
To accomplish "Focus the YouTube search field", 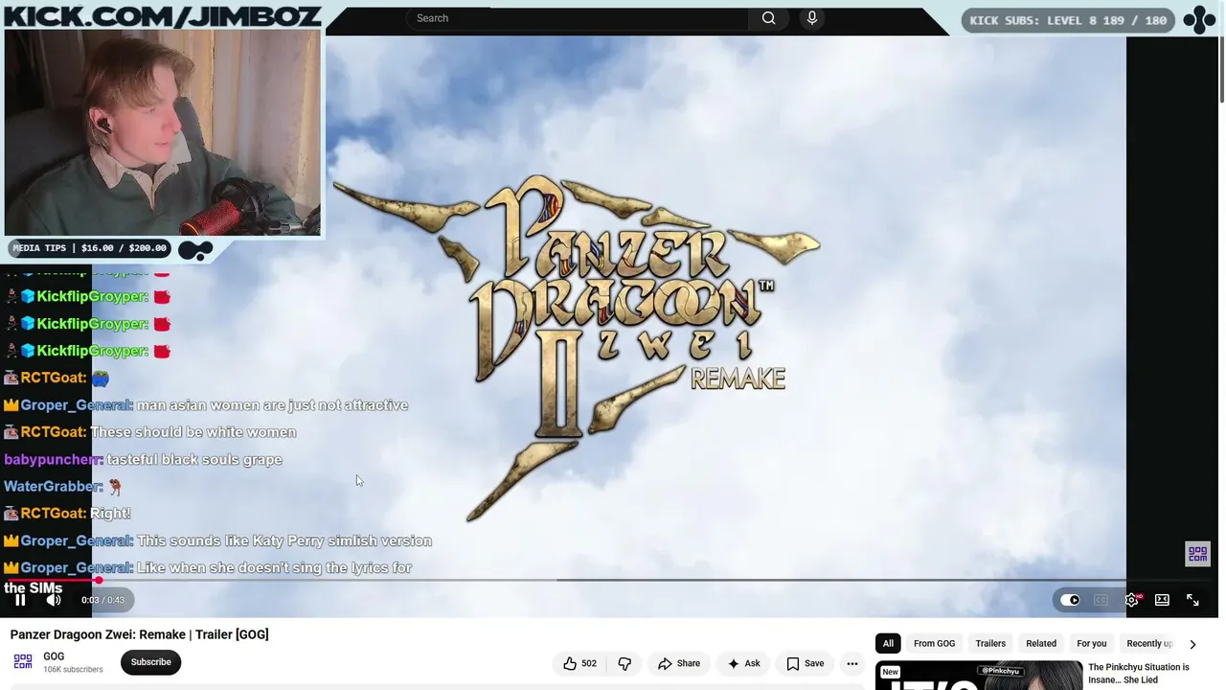I will click(578, 18).
